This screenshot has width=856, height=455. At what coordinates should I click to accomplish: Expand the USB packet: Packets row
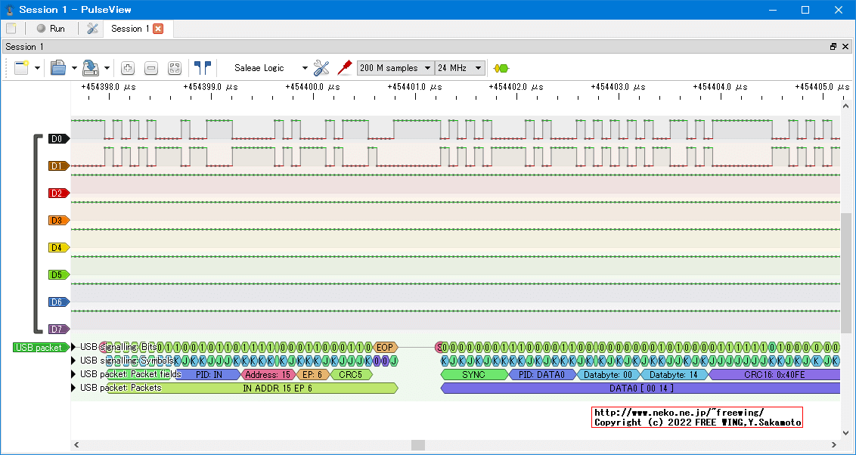[73, 388]
